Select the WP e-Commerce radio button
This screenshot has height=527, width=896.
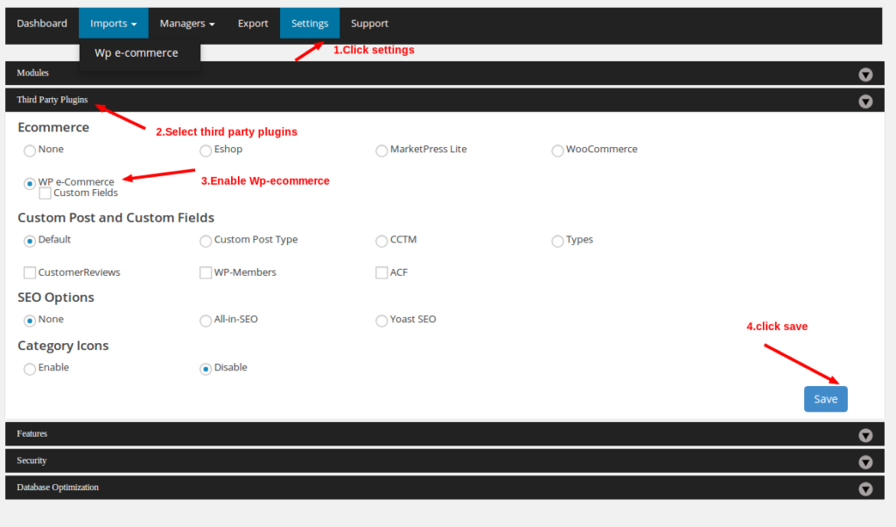[30, 184]
